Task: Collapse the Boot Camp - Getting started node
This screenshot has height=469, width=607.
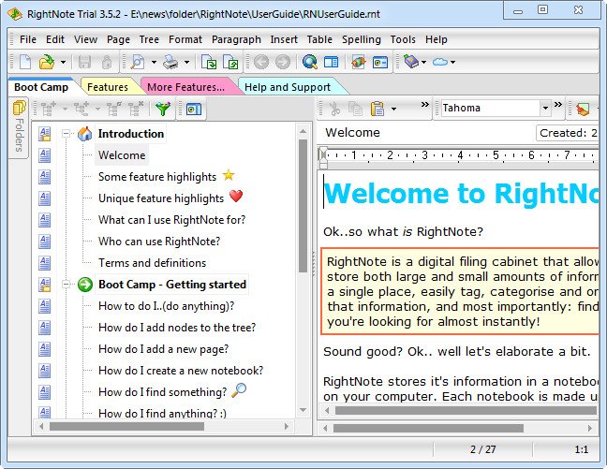Action: click(x=67, y=285)
